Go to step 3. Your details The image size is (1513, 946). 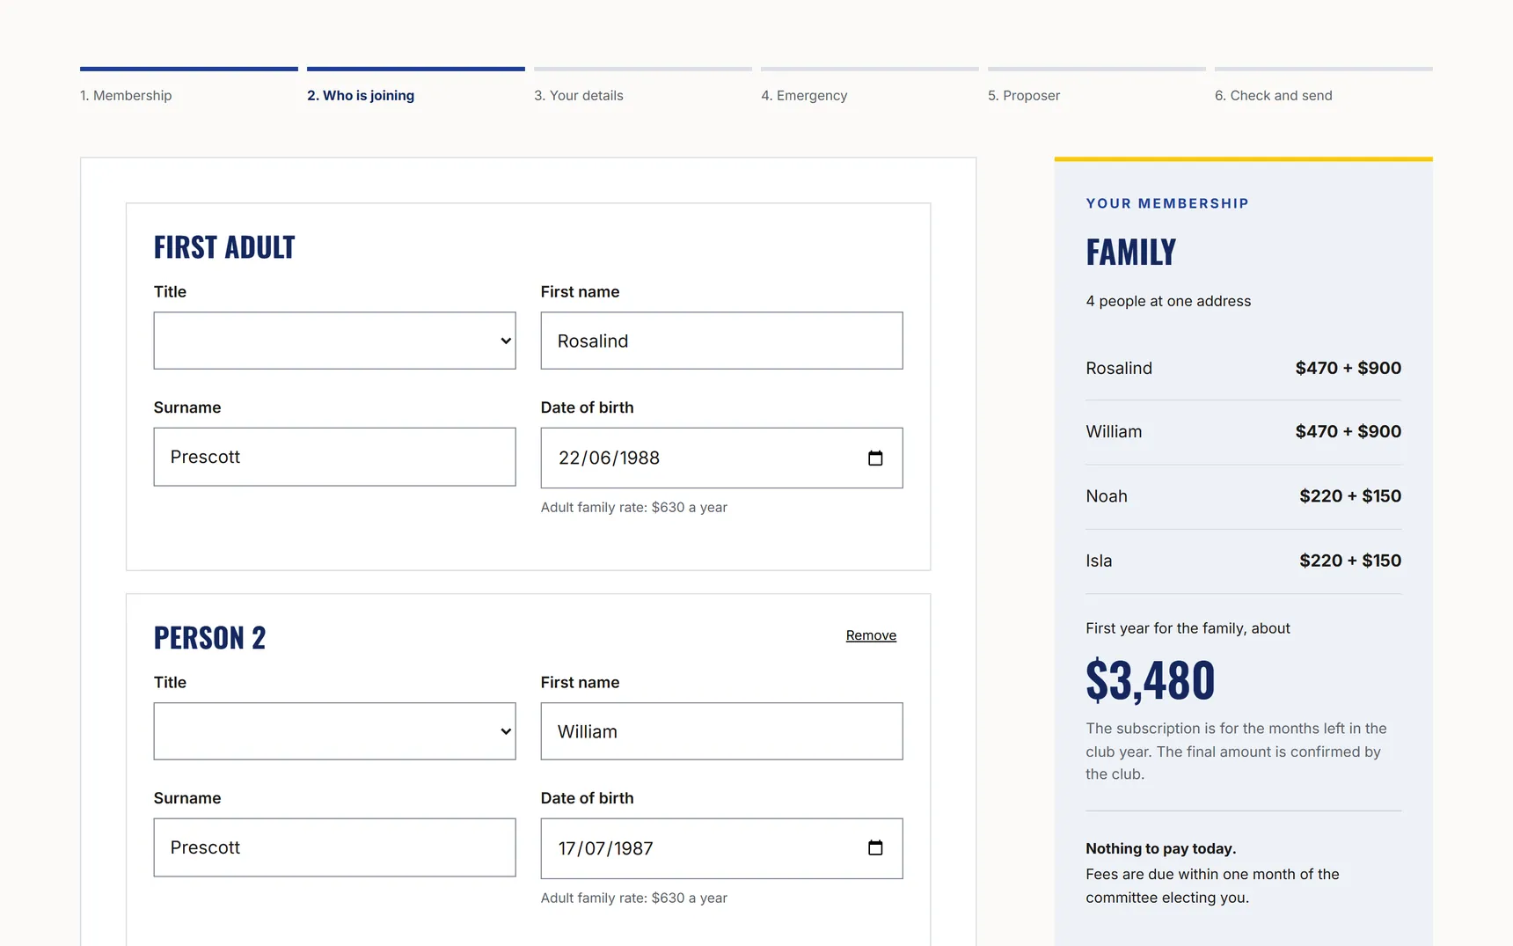pos(579,95)
